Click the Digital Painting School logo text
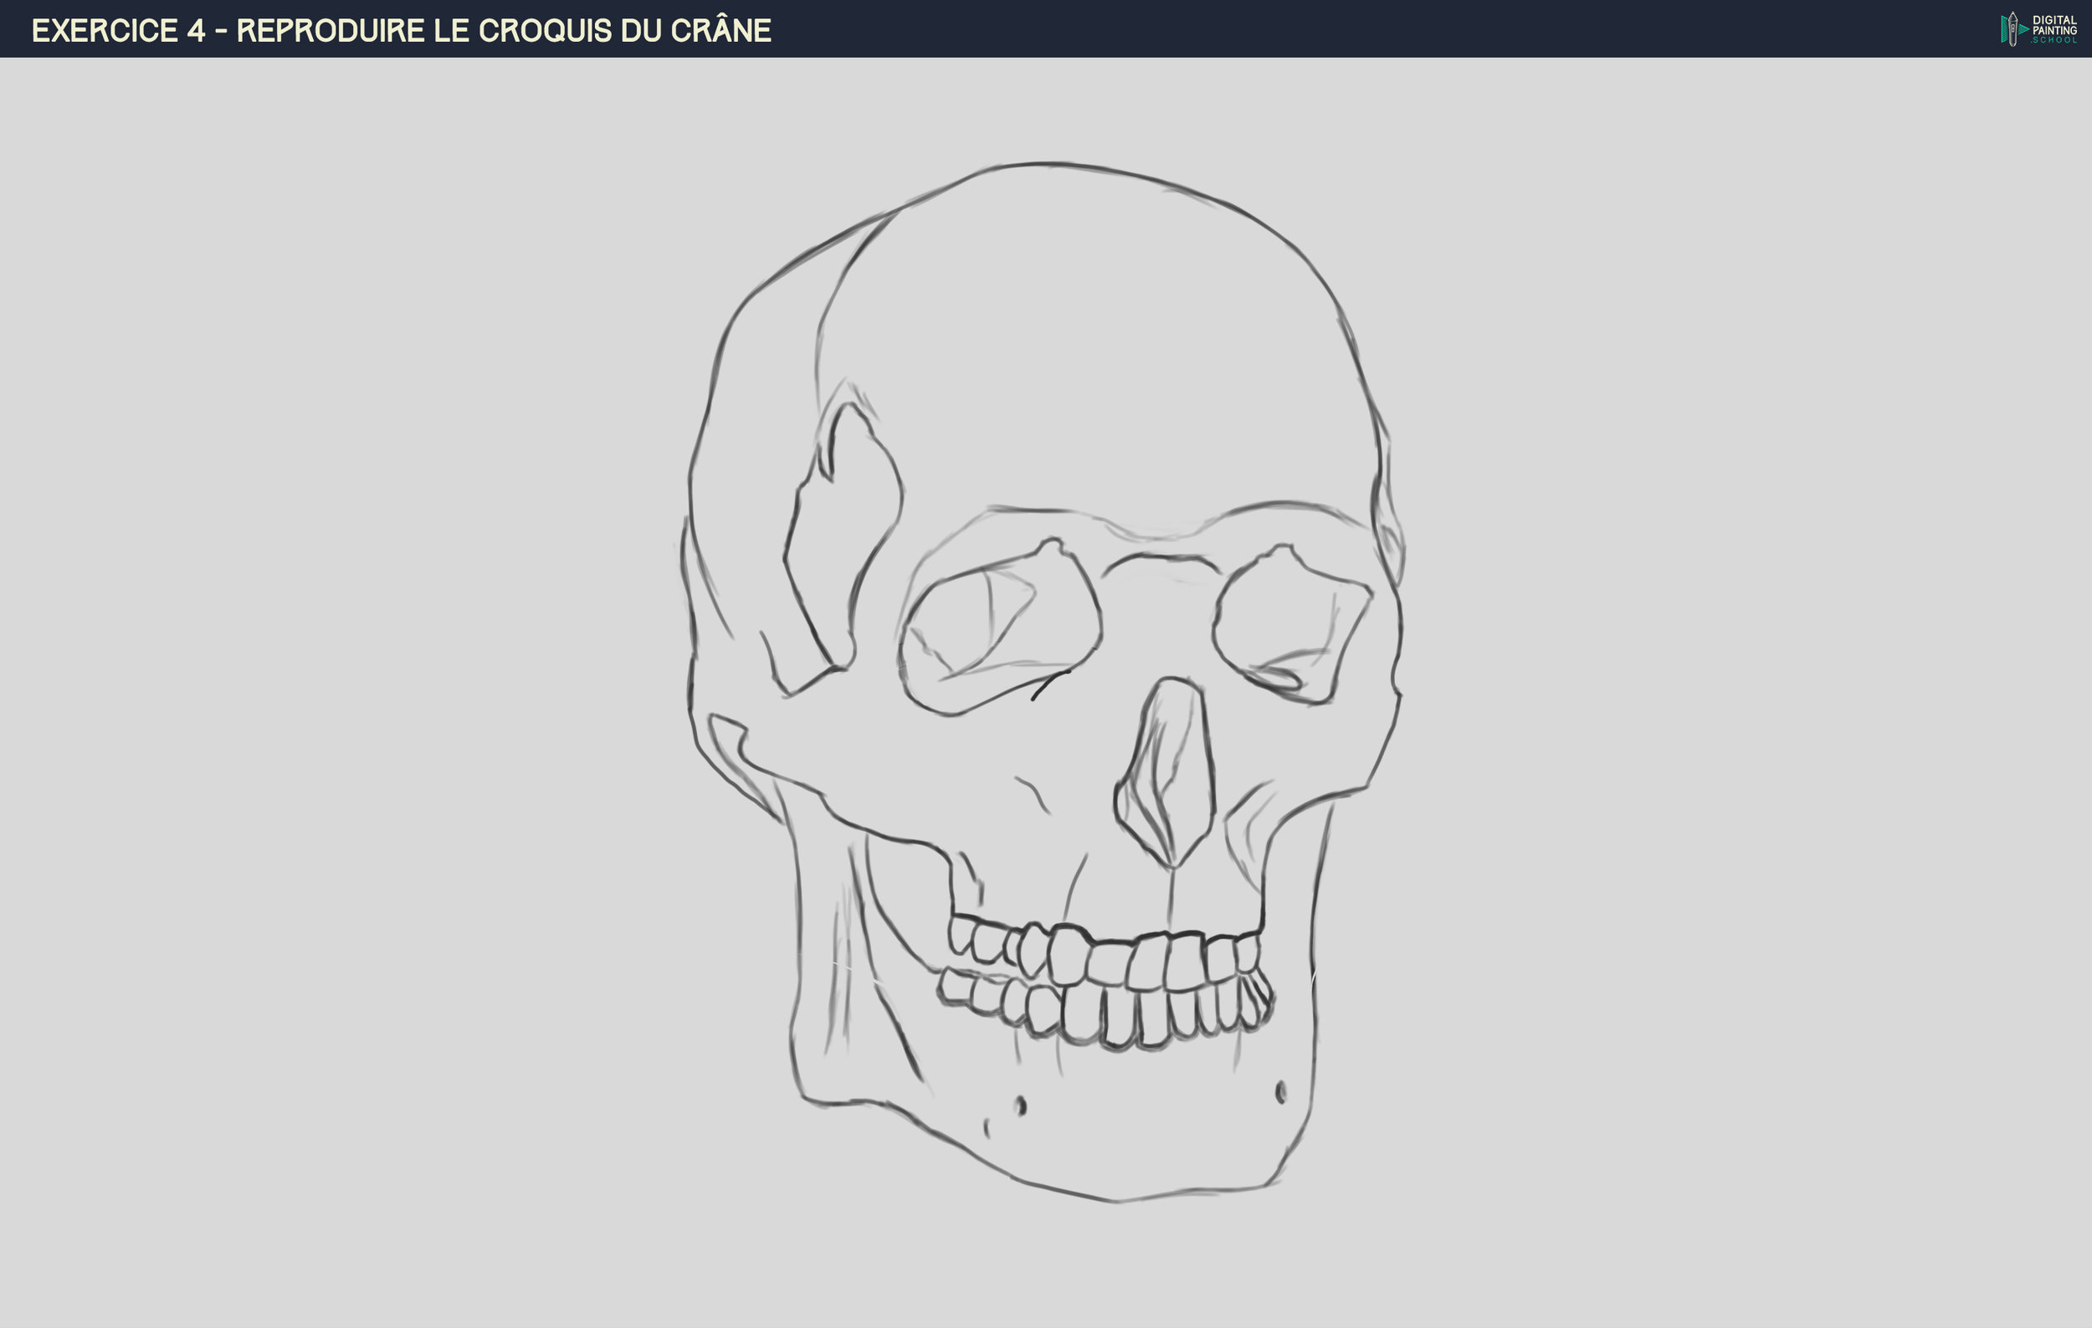Viewport: 2092px width, 1328px height. (x=2054, y=28)
